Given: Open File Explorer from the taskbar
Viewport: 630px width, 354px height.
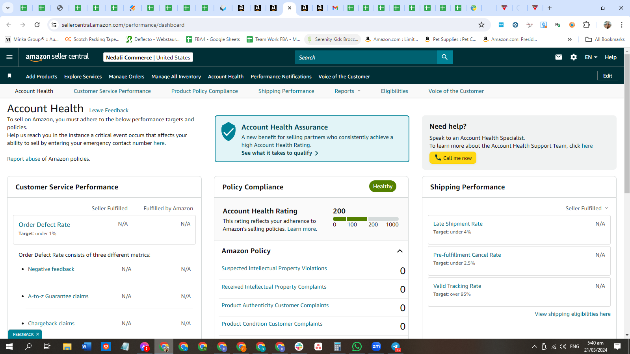Looking at the screenshot, I should tap(67, 347).
